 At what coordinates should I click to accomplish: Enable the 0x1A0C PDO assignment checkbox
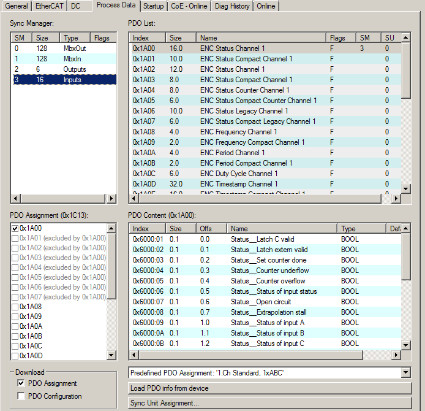(x=15, y=346)
